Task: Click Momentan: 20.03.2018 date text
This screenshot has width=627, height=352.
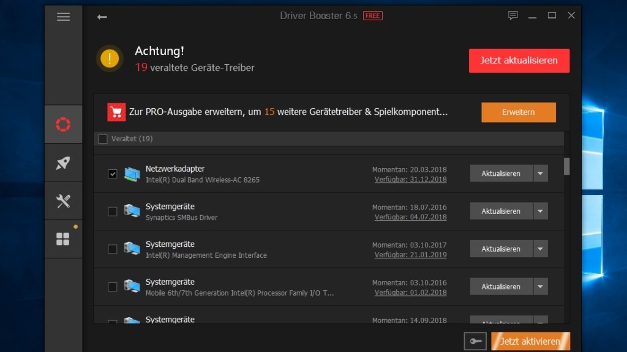Action: (409, 170)
